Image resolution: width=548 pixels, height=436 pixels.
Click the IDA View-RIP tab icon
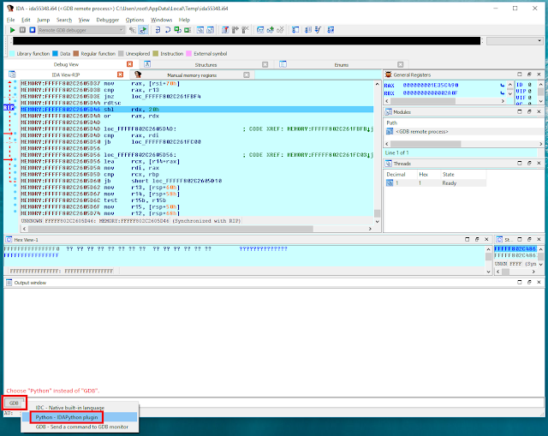point(12,75)
